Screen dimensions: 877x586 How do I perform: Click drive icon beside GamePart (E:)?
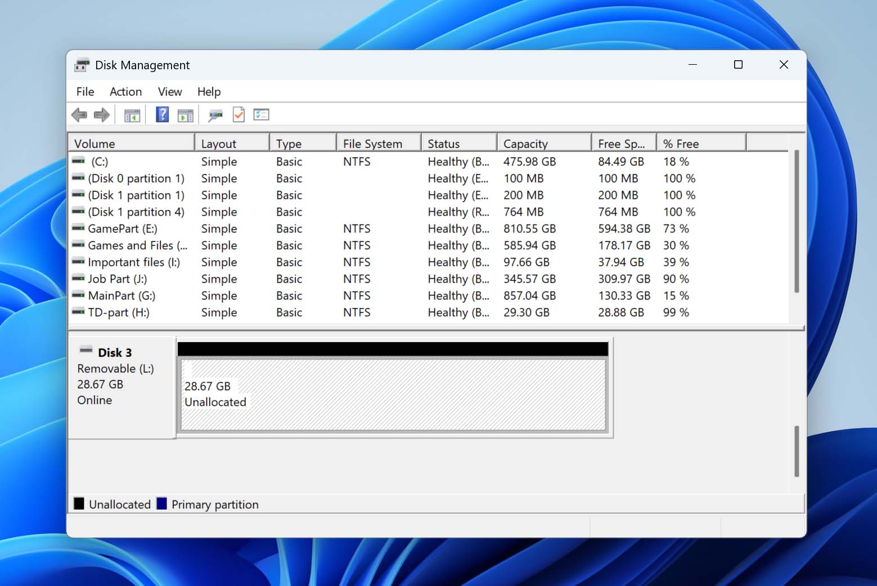(79, 228)
